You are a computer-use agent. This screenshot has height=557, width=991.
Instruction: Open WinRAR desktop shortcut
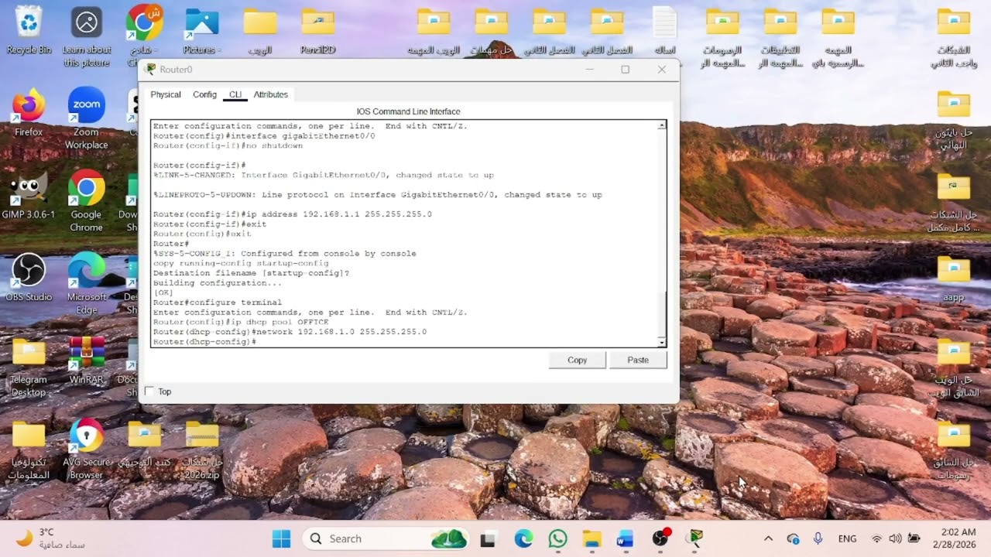pos(87,361)
